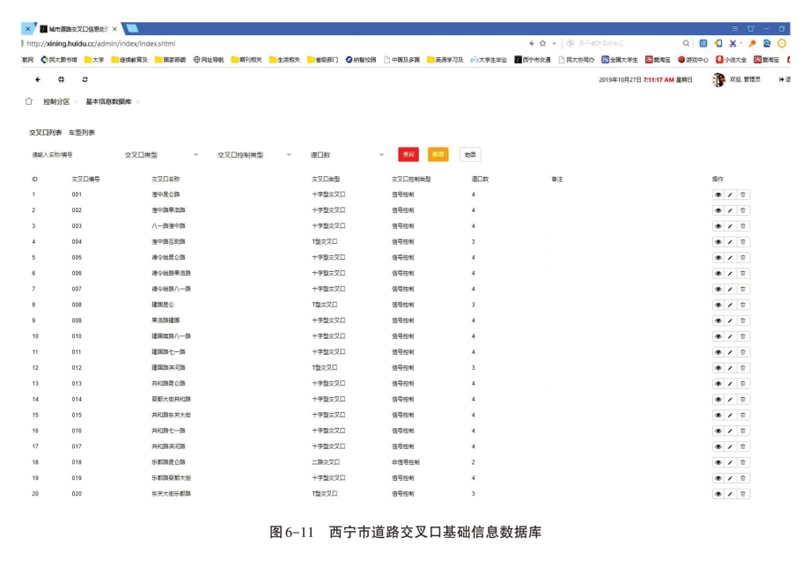Delete intersection 003 using the trash icon
This screenshot has height=567, width=810.
[x=743, y=226]
